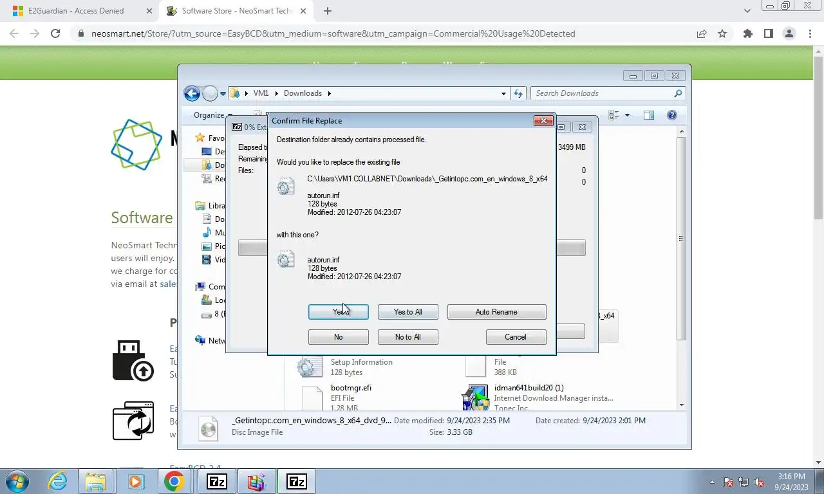Open WinRAR taskbar icon
The image size is (824, 494).
pos(257,481)
